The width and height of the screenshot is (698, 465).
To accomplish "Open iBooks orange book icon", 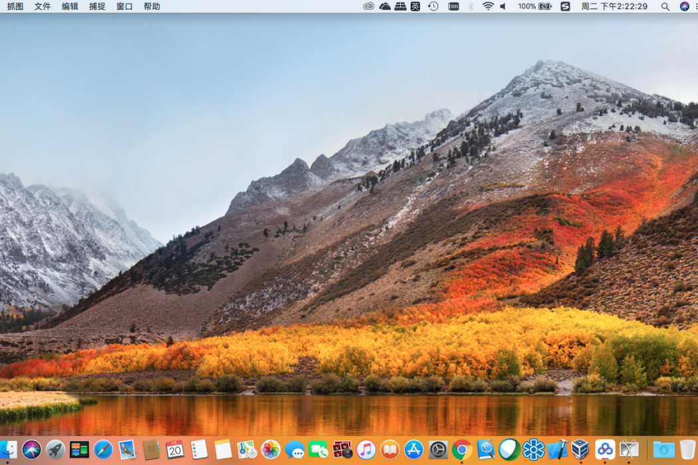I will pyautogui.click(x=390, y=450).
